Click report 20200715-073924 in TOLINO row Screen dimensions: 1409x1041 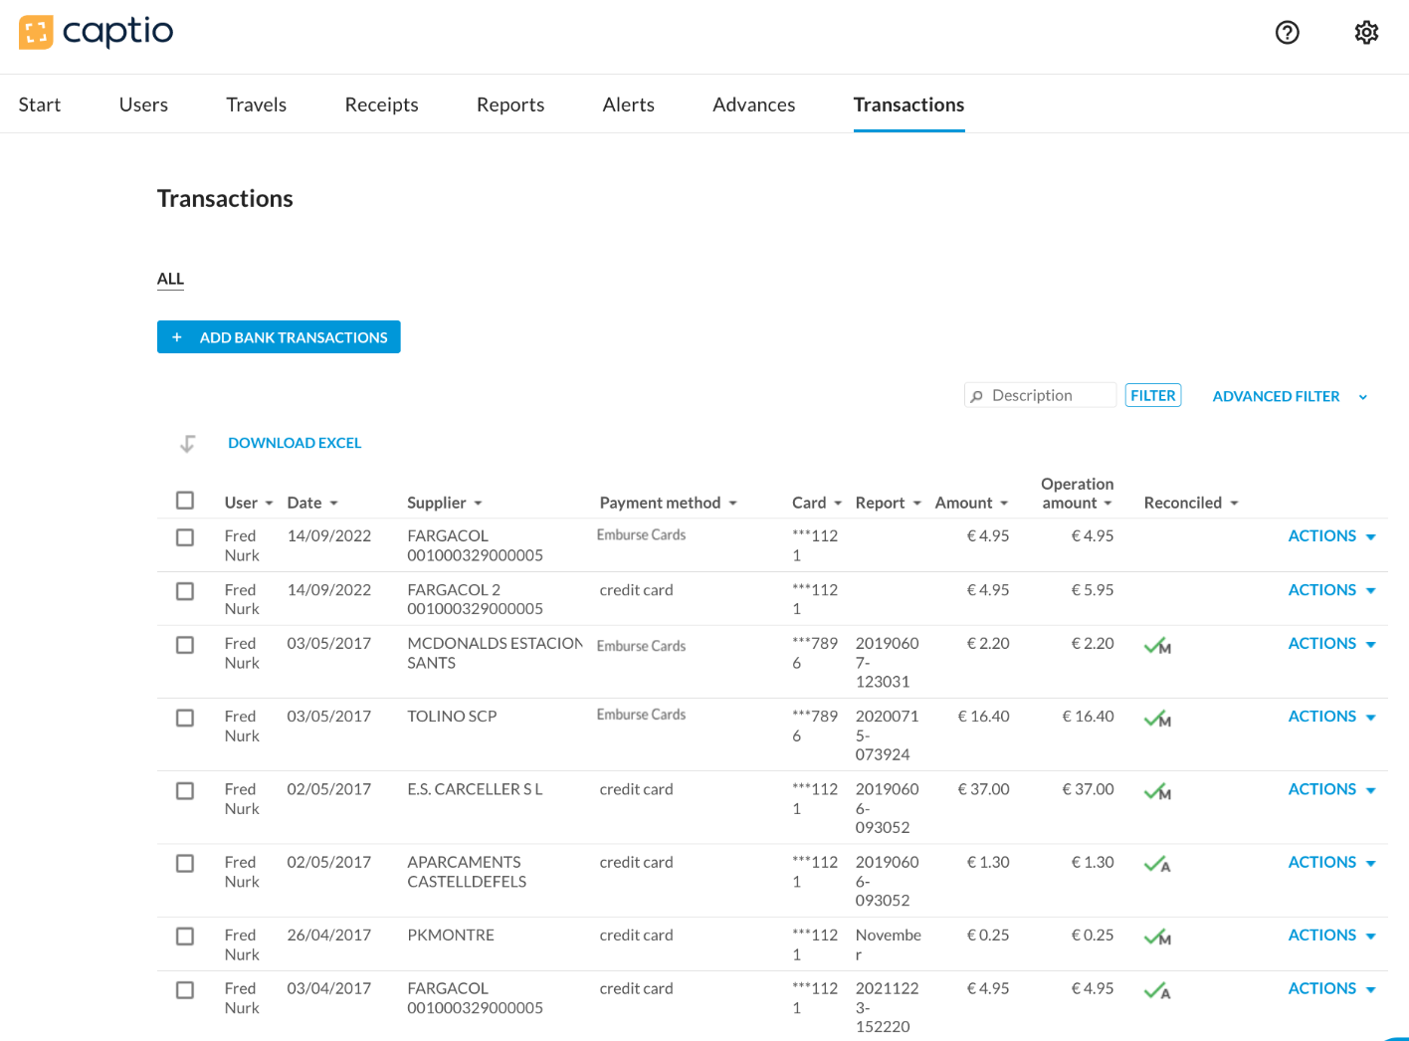pyautogui.click(x=887, y=735)
